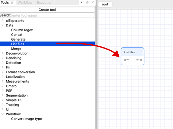Click the List files node title

[129, 52]
